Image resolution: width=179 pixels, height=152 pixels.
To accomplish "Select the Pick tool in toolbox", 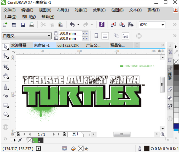I will point(6,47).
